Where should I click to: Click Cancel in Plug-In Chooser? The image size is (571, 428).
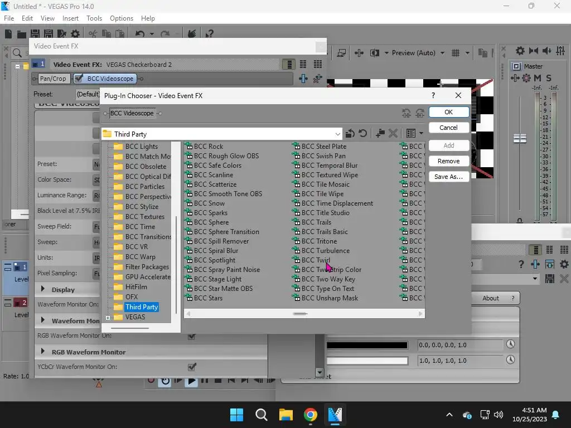coord(449,128)
